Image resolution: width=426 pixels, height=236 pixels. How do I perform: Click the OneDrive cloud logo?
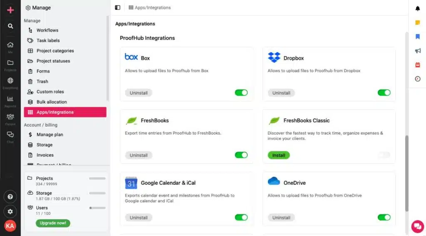point(274,181)
